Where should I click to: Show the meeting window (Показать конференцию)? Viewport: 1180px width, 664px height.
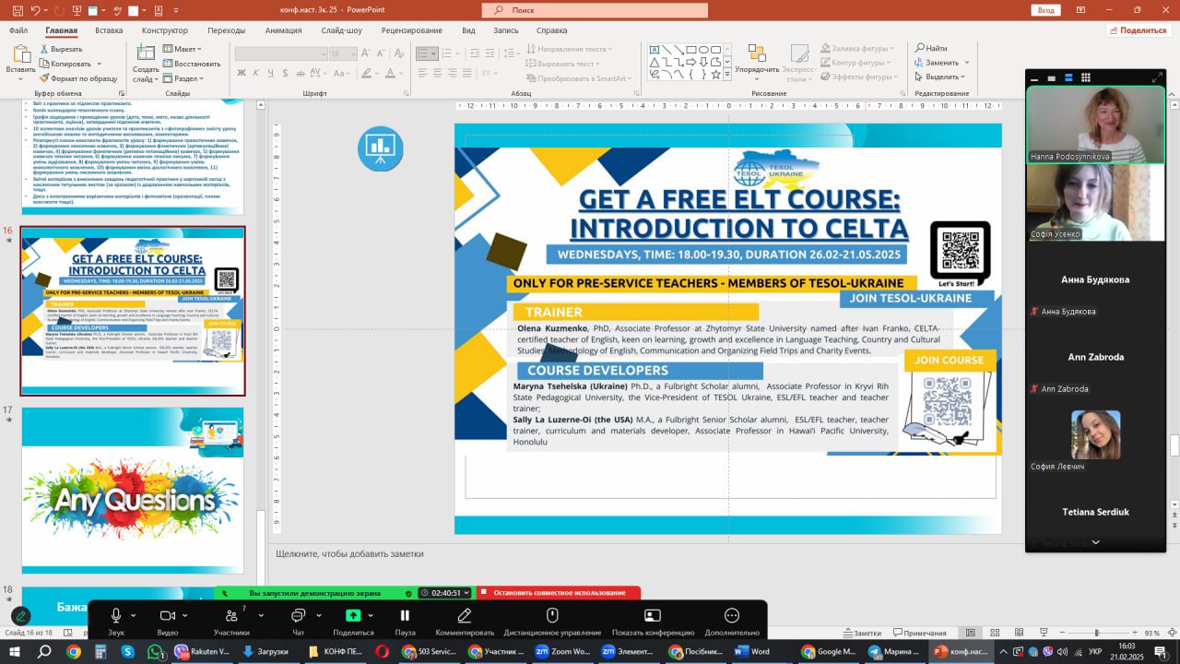click(653, 621)
